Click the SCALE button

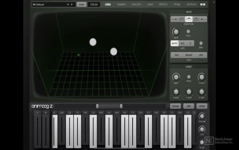pyautogui.click(x=175, y=106)
